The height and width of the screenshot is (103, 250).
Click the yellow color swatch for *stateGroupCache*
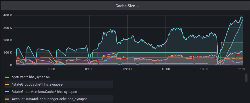(x=7, y=84)
